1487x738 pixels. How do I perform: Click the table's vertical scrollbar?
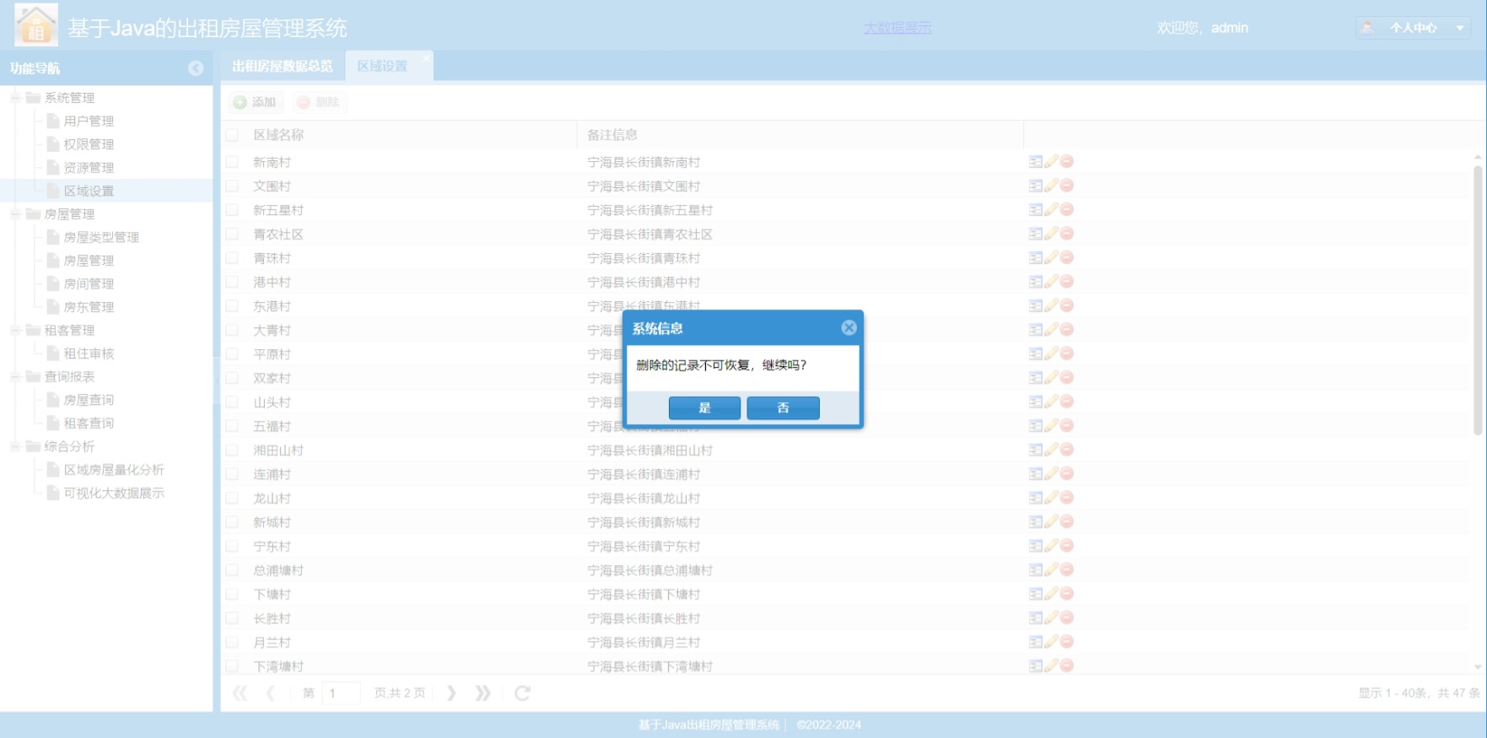(x=1478, y=299)
